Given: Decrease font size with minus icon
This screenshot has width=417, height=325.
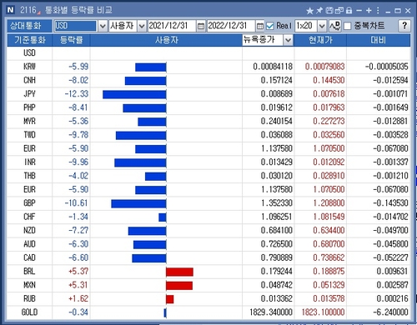Looking at the screenshot, I should [x=359, y=11].
